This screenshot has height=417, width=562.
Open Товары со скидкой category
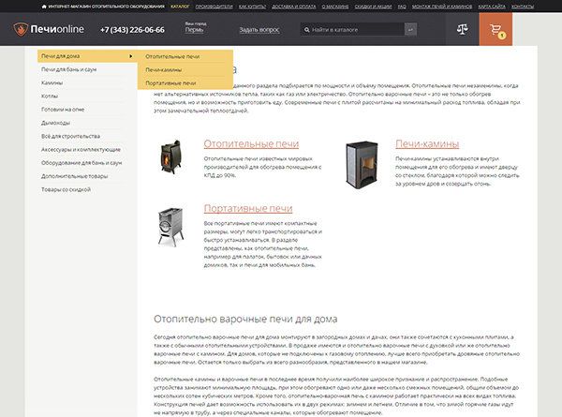pos(68,188)
